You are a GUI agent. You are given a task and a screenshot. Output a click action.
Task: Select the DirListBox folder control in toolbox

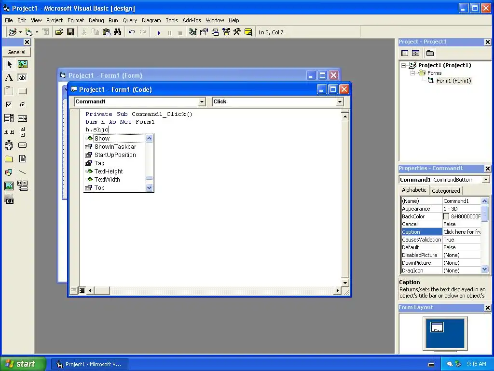[9, 158]
